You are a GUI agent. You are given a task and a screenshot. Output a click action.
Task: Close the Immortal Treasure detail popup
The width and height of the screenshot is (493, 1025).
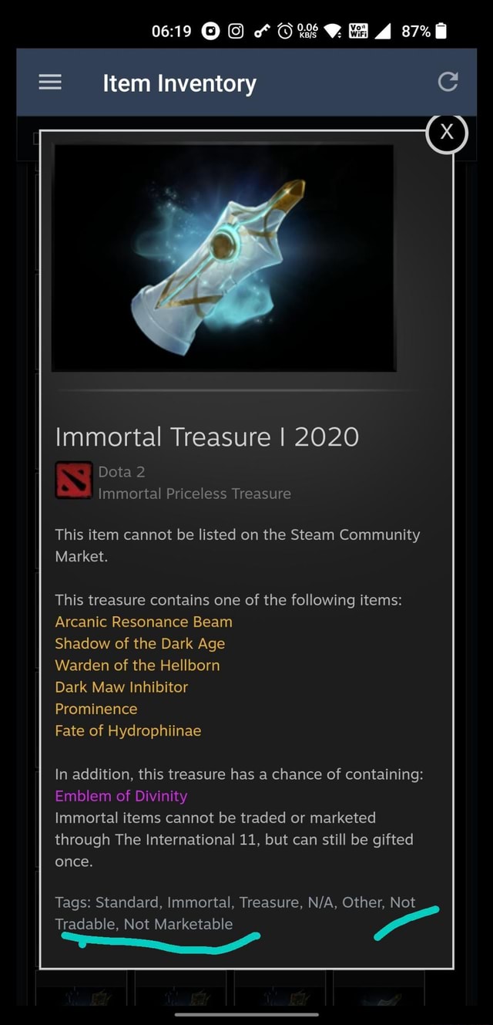(x=447, y=132)
